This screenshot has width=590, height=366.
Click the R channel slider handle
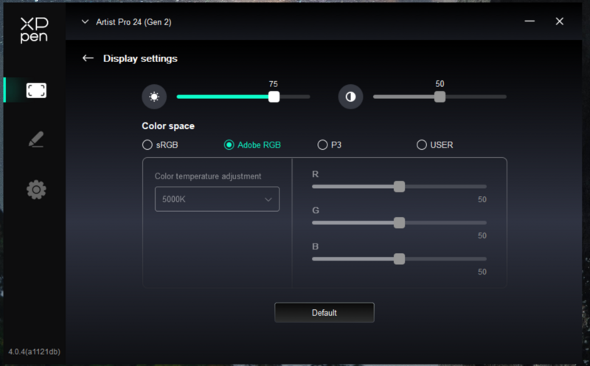click(399, 187)
